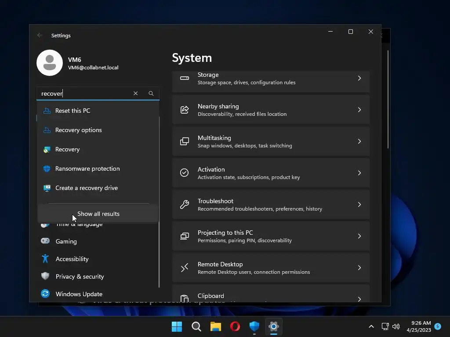The height and width of the screenshot is (337, 450).
Task: Select the Ransomware protection search result
Action: [98, 168]
